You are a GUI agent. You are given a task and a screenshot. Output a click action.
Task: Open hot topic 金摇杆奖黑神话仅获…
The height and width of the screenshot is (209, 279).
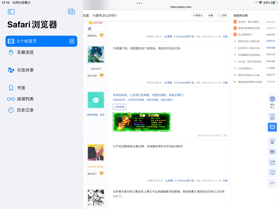click(x=250, y=28)
